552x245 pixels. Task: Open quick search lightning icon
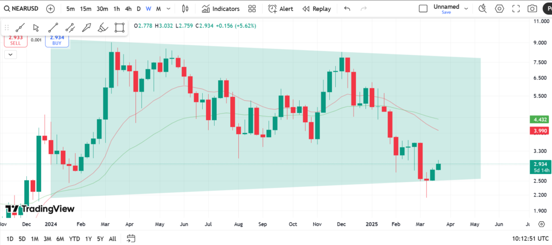click(x=482, y=9)
